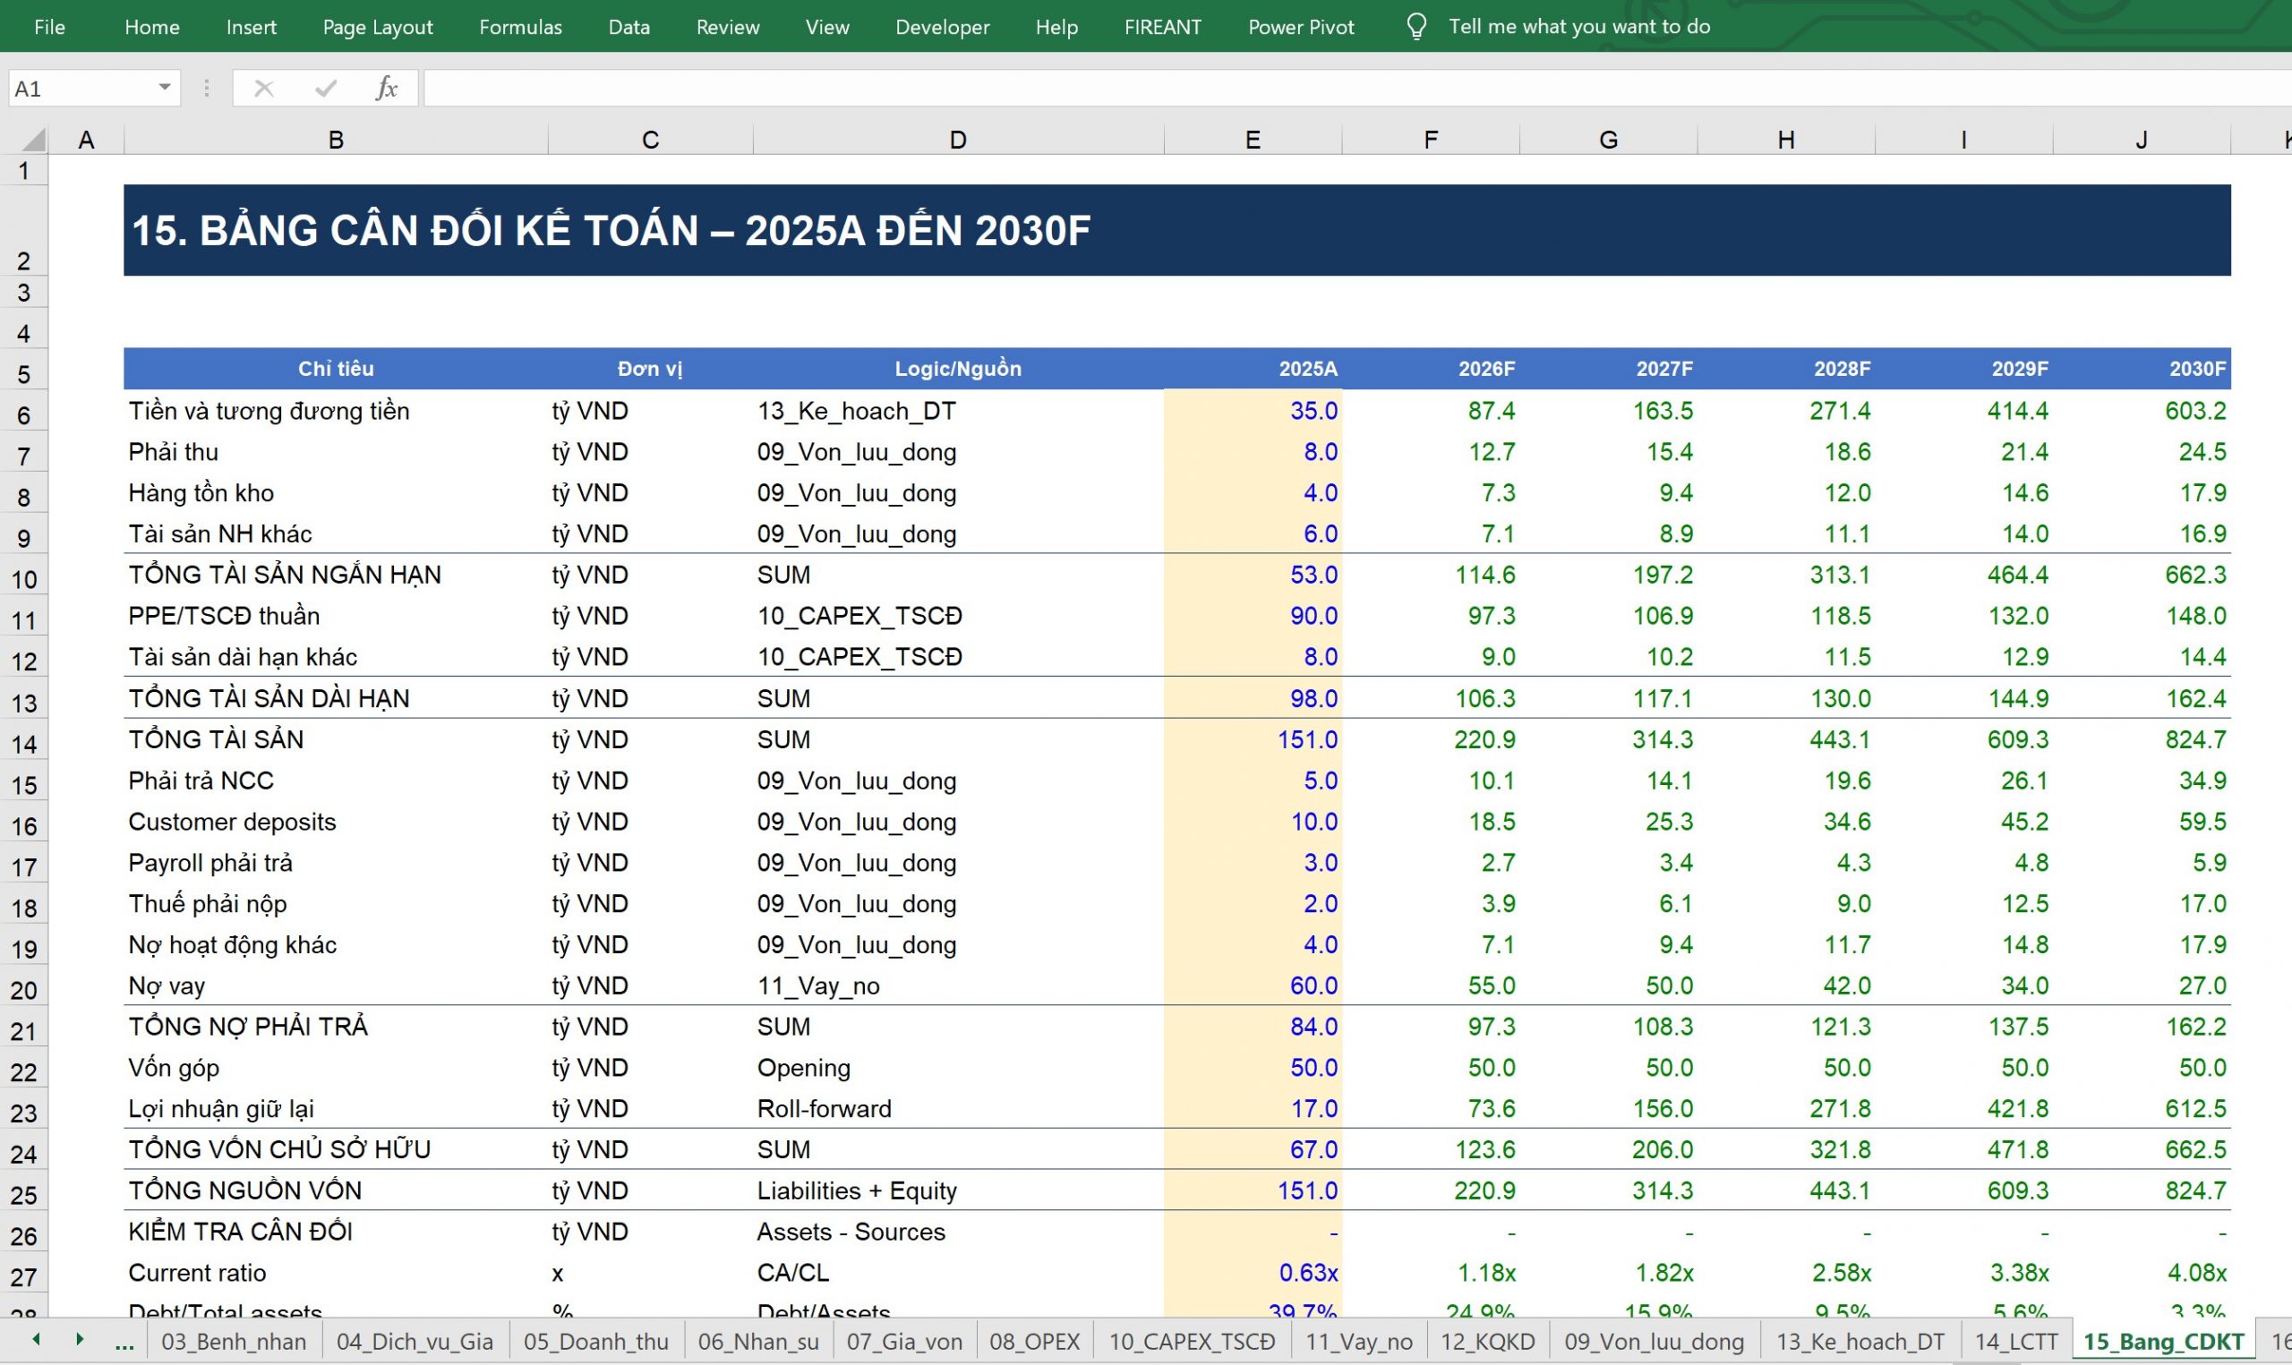Screen dimensions: 2292x1365
Task: Select the 2025A cash cell showing 35.0
Action: click(x=1253, y=410)
